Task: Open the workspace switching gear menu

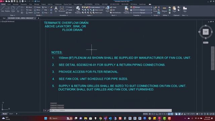Action: (x=197, y=114)
